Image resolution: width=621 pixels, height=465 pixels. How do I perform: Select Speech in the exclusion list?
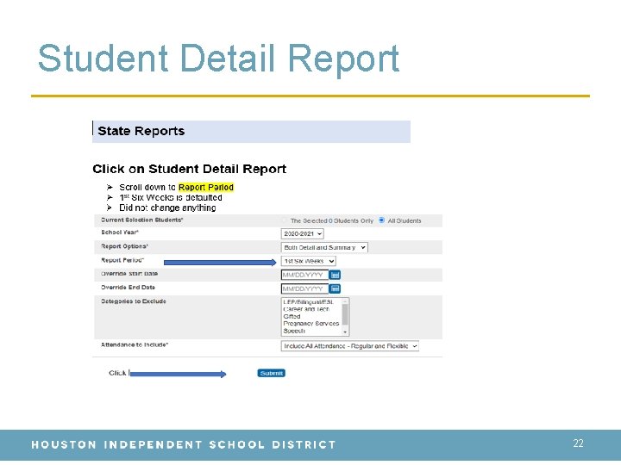(x=294, y=331)
